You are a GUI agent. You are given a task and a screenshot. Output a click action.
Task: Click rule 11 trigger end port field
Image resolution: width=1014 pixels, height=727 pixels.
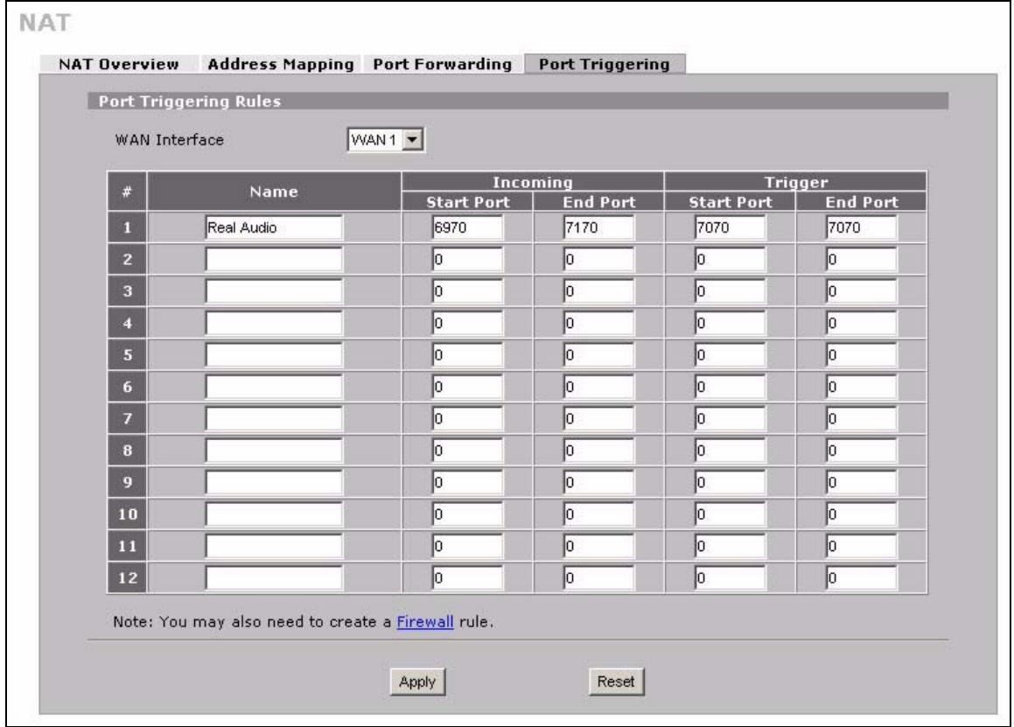[862, 546]
